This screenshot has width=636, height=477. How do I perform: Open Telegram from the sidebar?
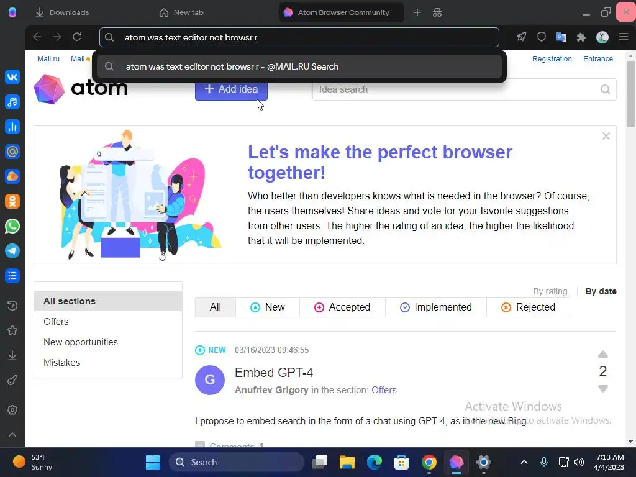(x=12, y=251)
